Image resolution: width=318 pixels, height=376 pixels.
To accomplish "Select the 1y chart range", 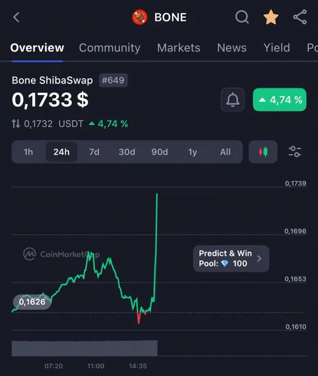I will coord(192,152).
